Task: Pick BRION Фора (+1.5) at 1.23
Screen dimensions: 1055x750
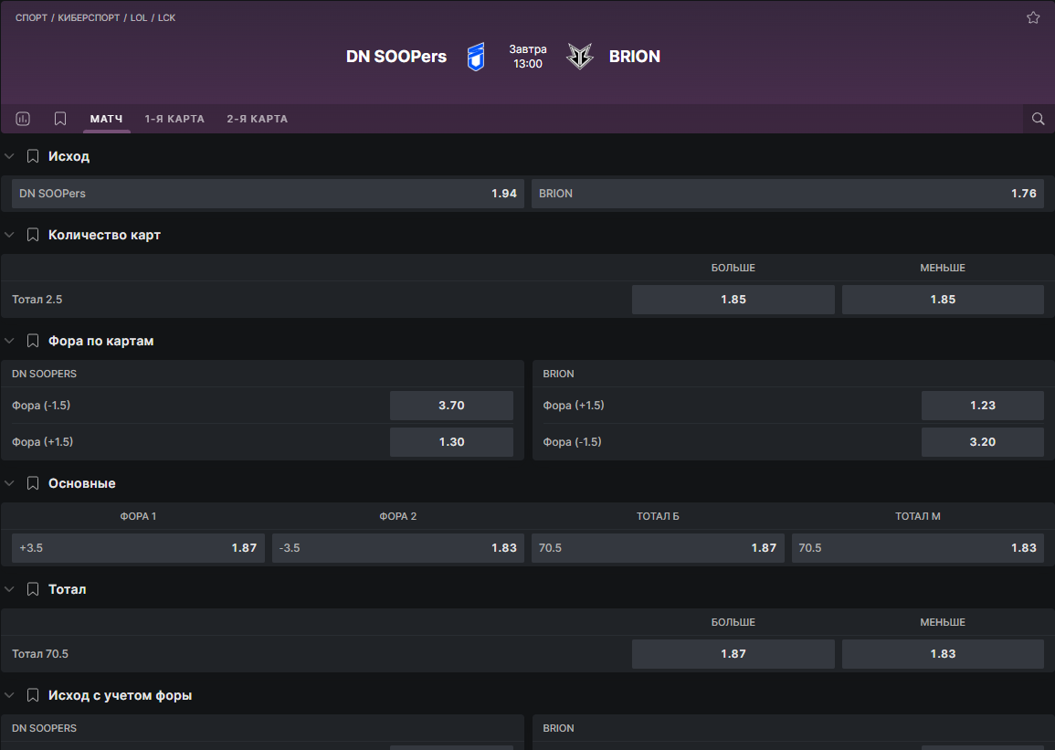Action: 982,406
